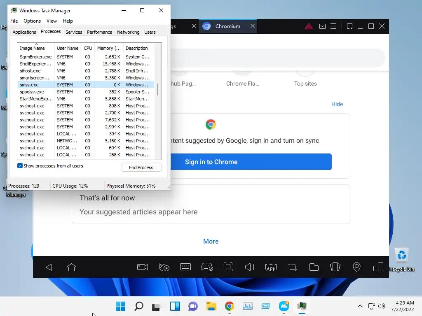This screenshot has width=422, height=316.
Task: Open Google Chrome from taskbar
Action: click(x=229, y=306)
